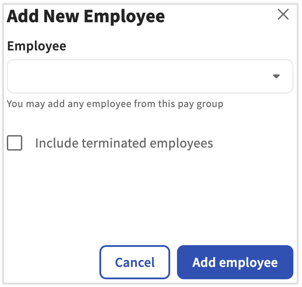Toggle inclusion of terminated employees
Screen dimensions: 302x287
point(15,143)
